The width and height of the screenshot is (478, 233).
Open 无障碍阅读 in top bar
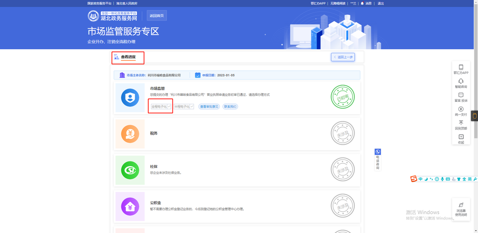[338, 4]
